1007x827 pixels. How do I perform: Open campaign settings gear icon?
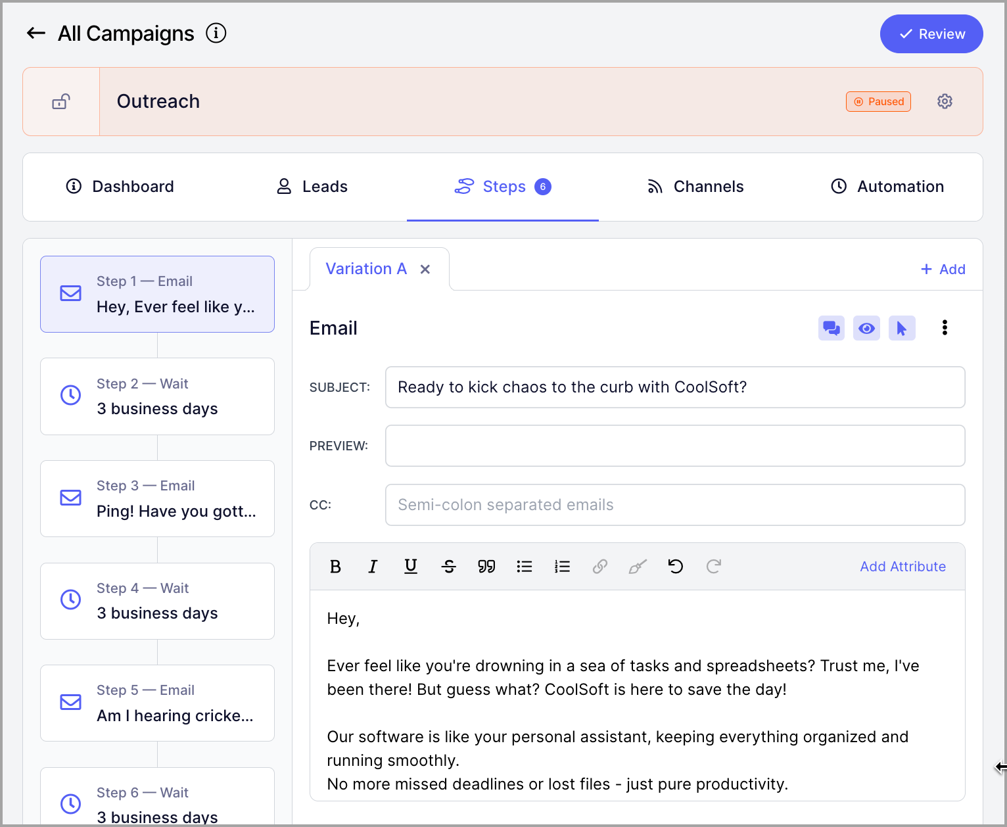click(x=945, y=101)
